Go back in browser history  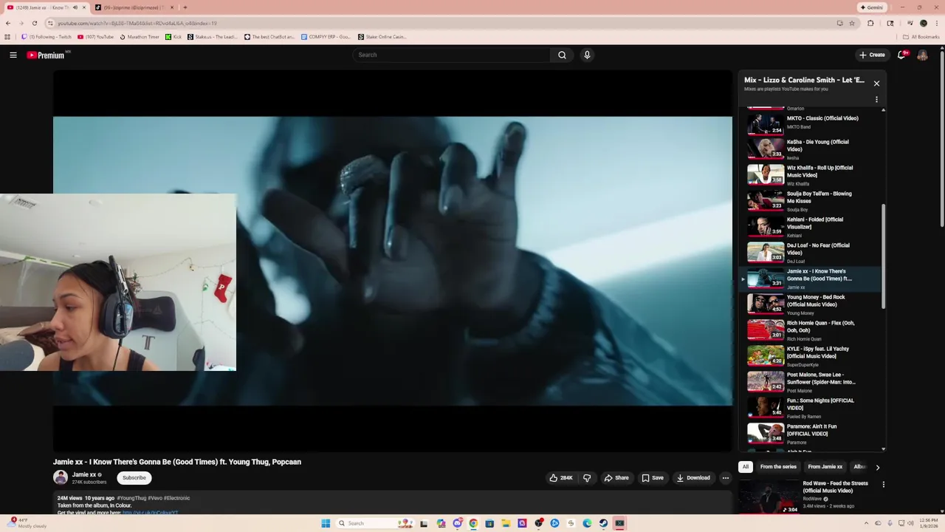pos(8,23)
